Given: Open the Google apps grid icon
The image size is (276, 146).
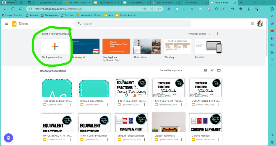Looking at the screenshot, I should point(252,24).
